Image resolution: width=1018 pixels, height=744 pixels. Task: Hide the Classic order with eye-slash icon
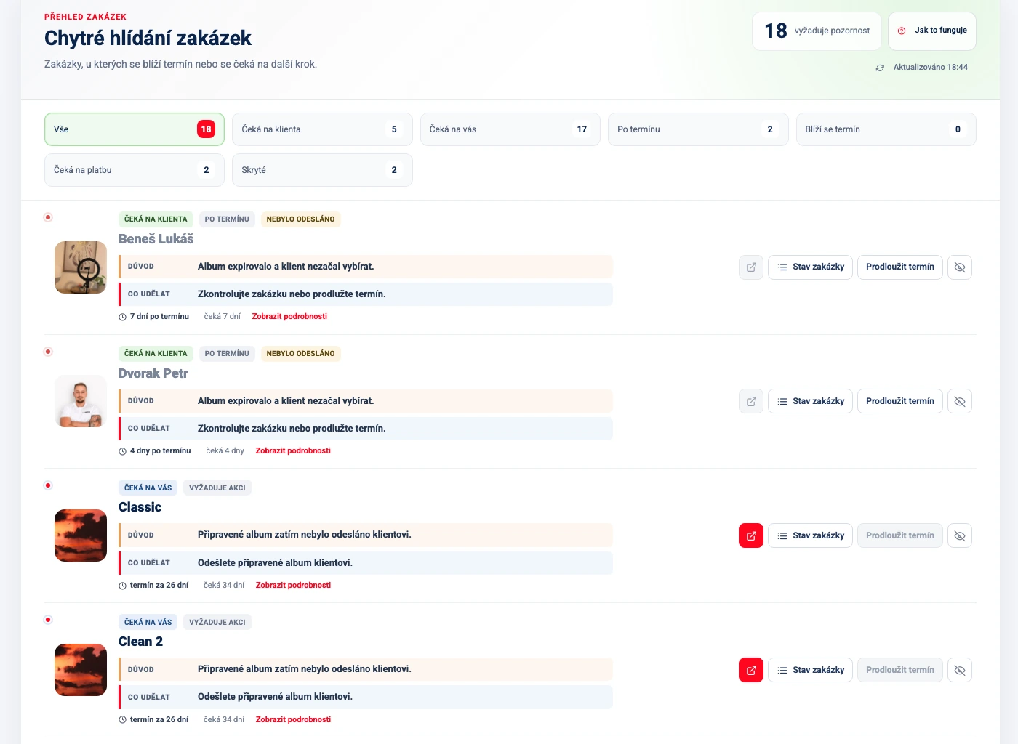click(x=960, y=535)
